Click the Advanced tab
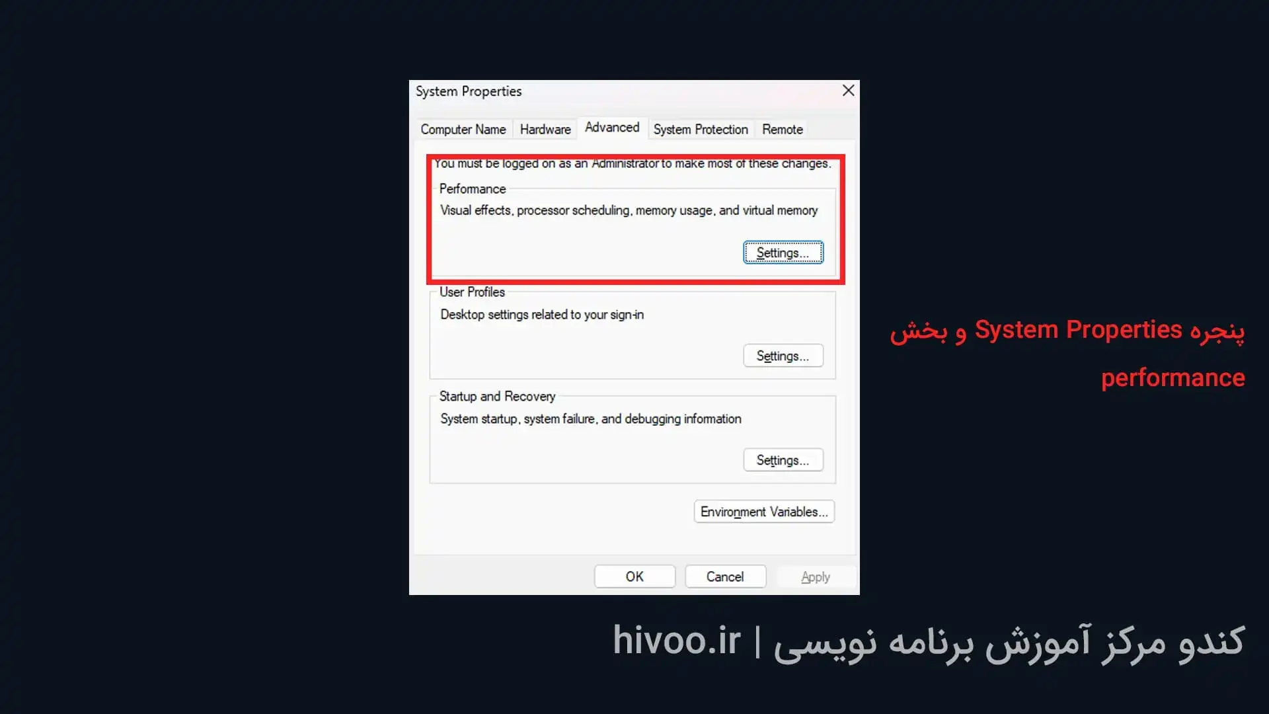 click(x=611, y=129)
